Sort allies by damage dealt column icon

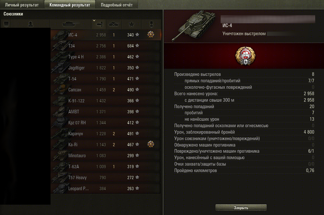(99, 24)
